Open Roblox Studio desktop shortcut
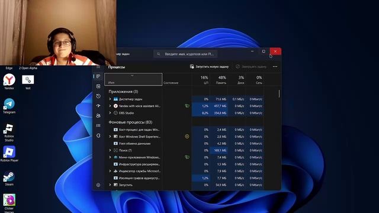Screen dimensions: 379x213 pos(9,133)
